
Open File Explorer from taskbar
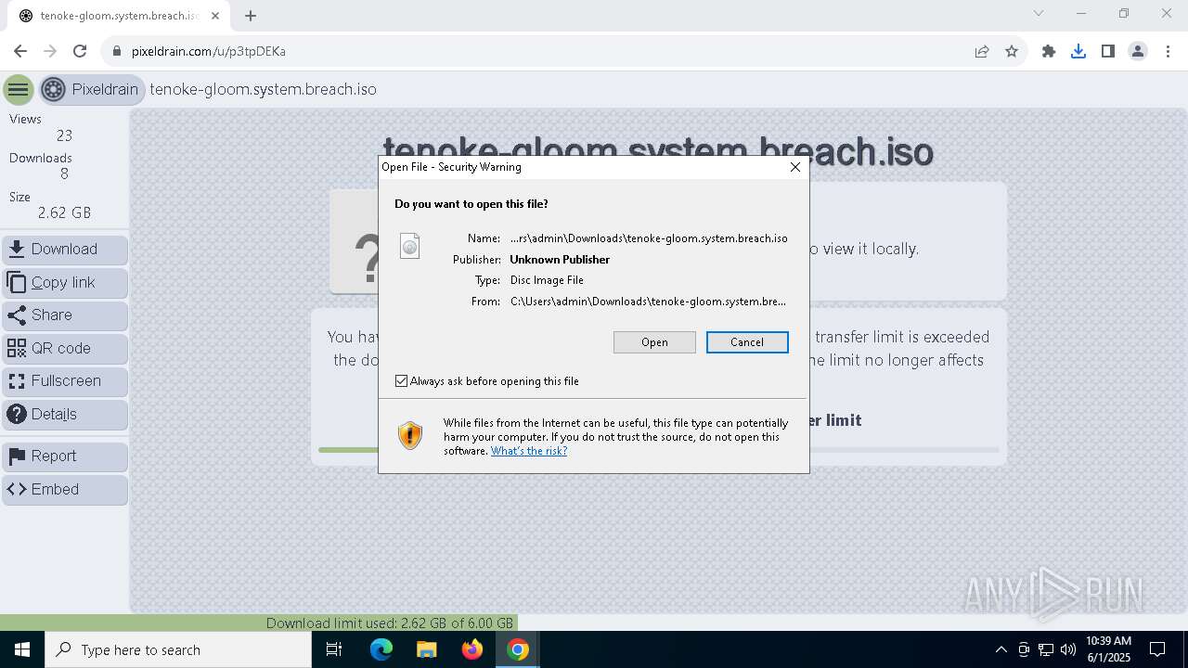[x=427, y=649]
